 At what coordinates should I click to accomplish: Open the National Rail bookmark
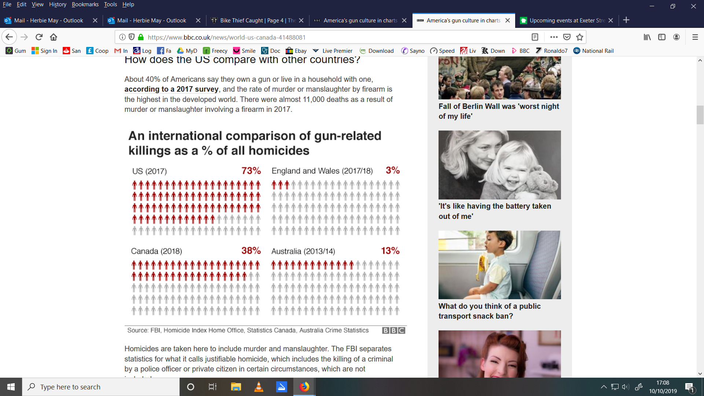pos(593,51)
